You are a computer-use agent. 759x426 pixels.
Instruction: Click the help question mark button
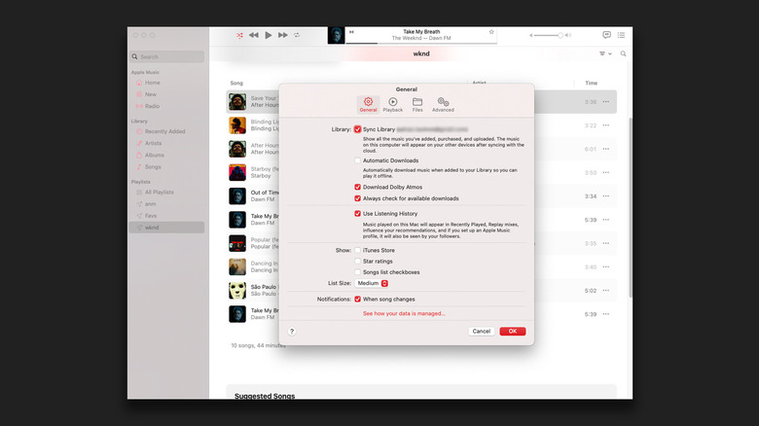tap(292, 332)
